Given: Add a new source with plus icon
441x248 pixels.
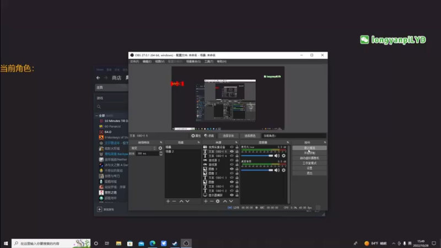Looking at the screenshot, I should point(206,201).
